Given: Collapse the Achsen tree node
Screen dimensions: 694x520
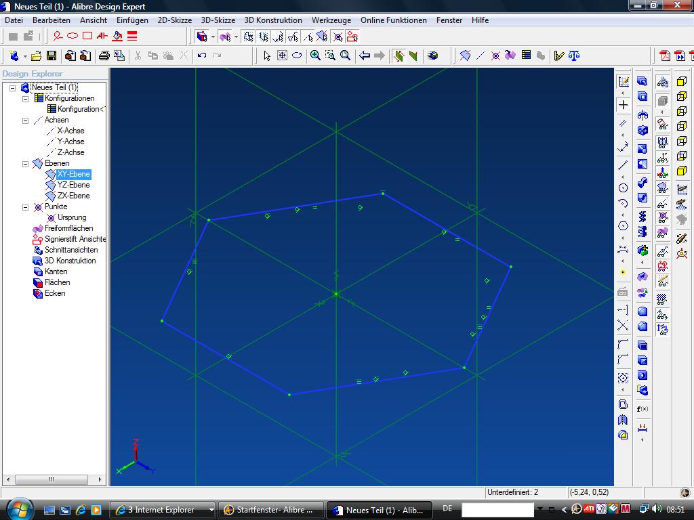Looking at the screenshot, I should pos(26,121).
